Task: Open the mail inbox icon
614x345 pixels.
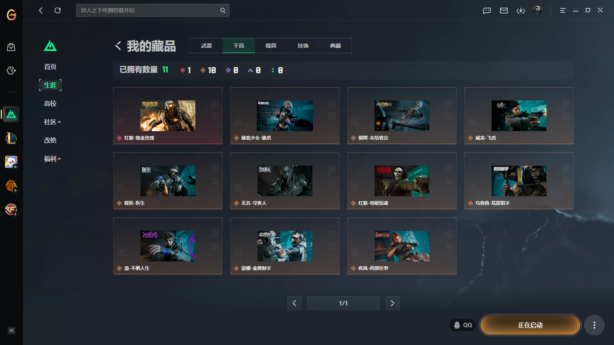Action: pyautogui.click(x=504, y=10)
